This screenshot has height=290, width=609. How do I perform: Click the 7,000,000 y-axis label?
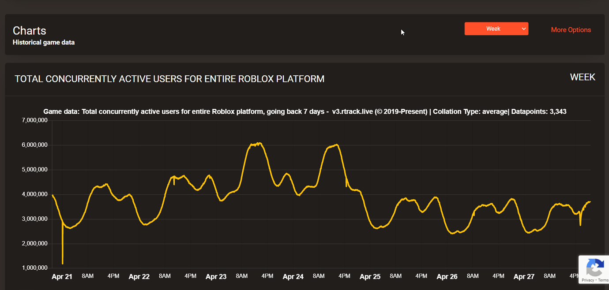point(34,120)
